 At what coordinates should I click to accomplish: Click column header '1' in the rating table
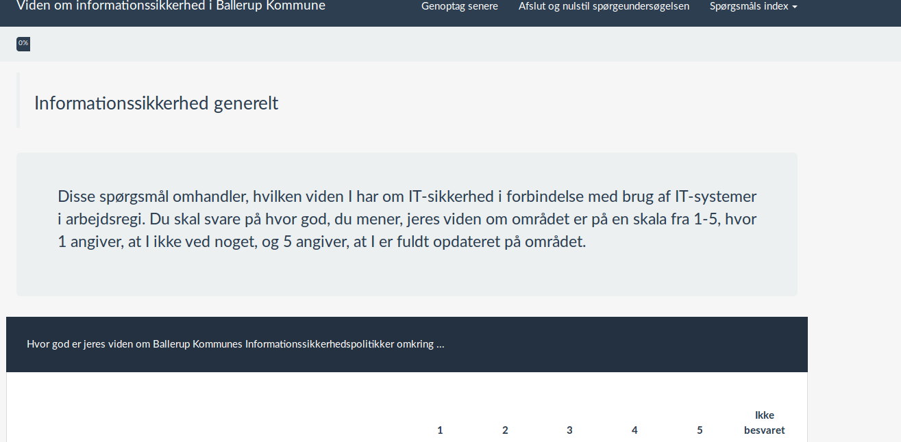click(x=440, y=430)
